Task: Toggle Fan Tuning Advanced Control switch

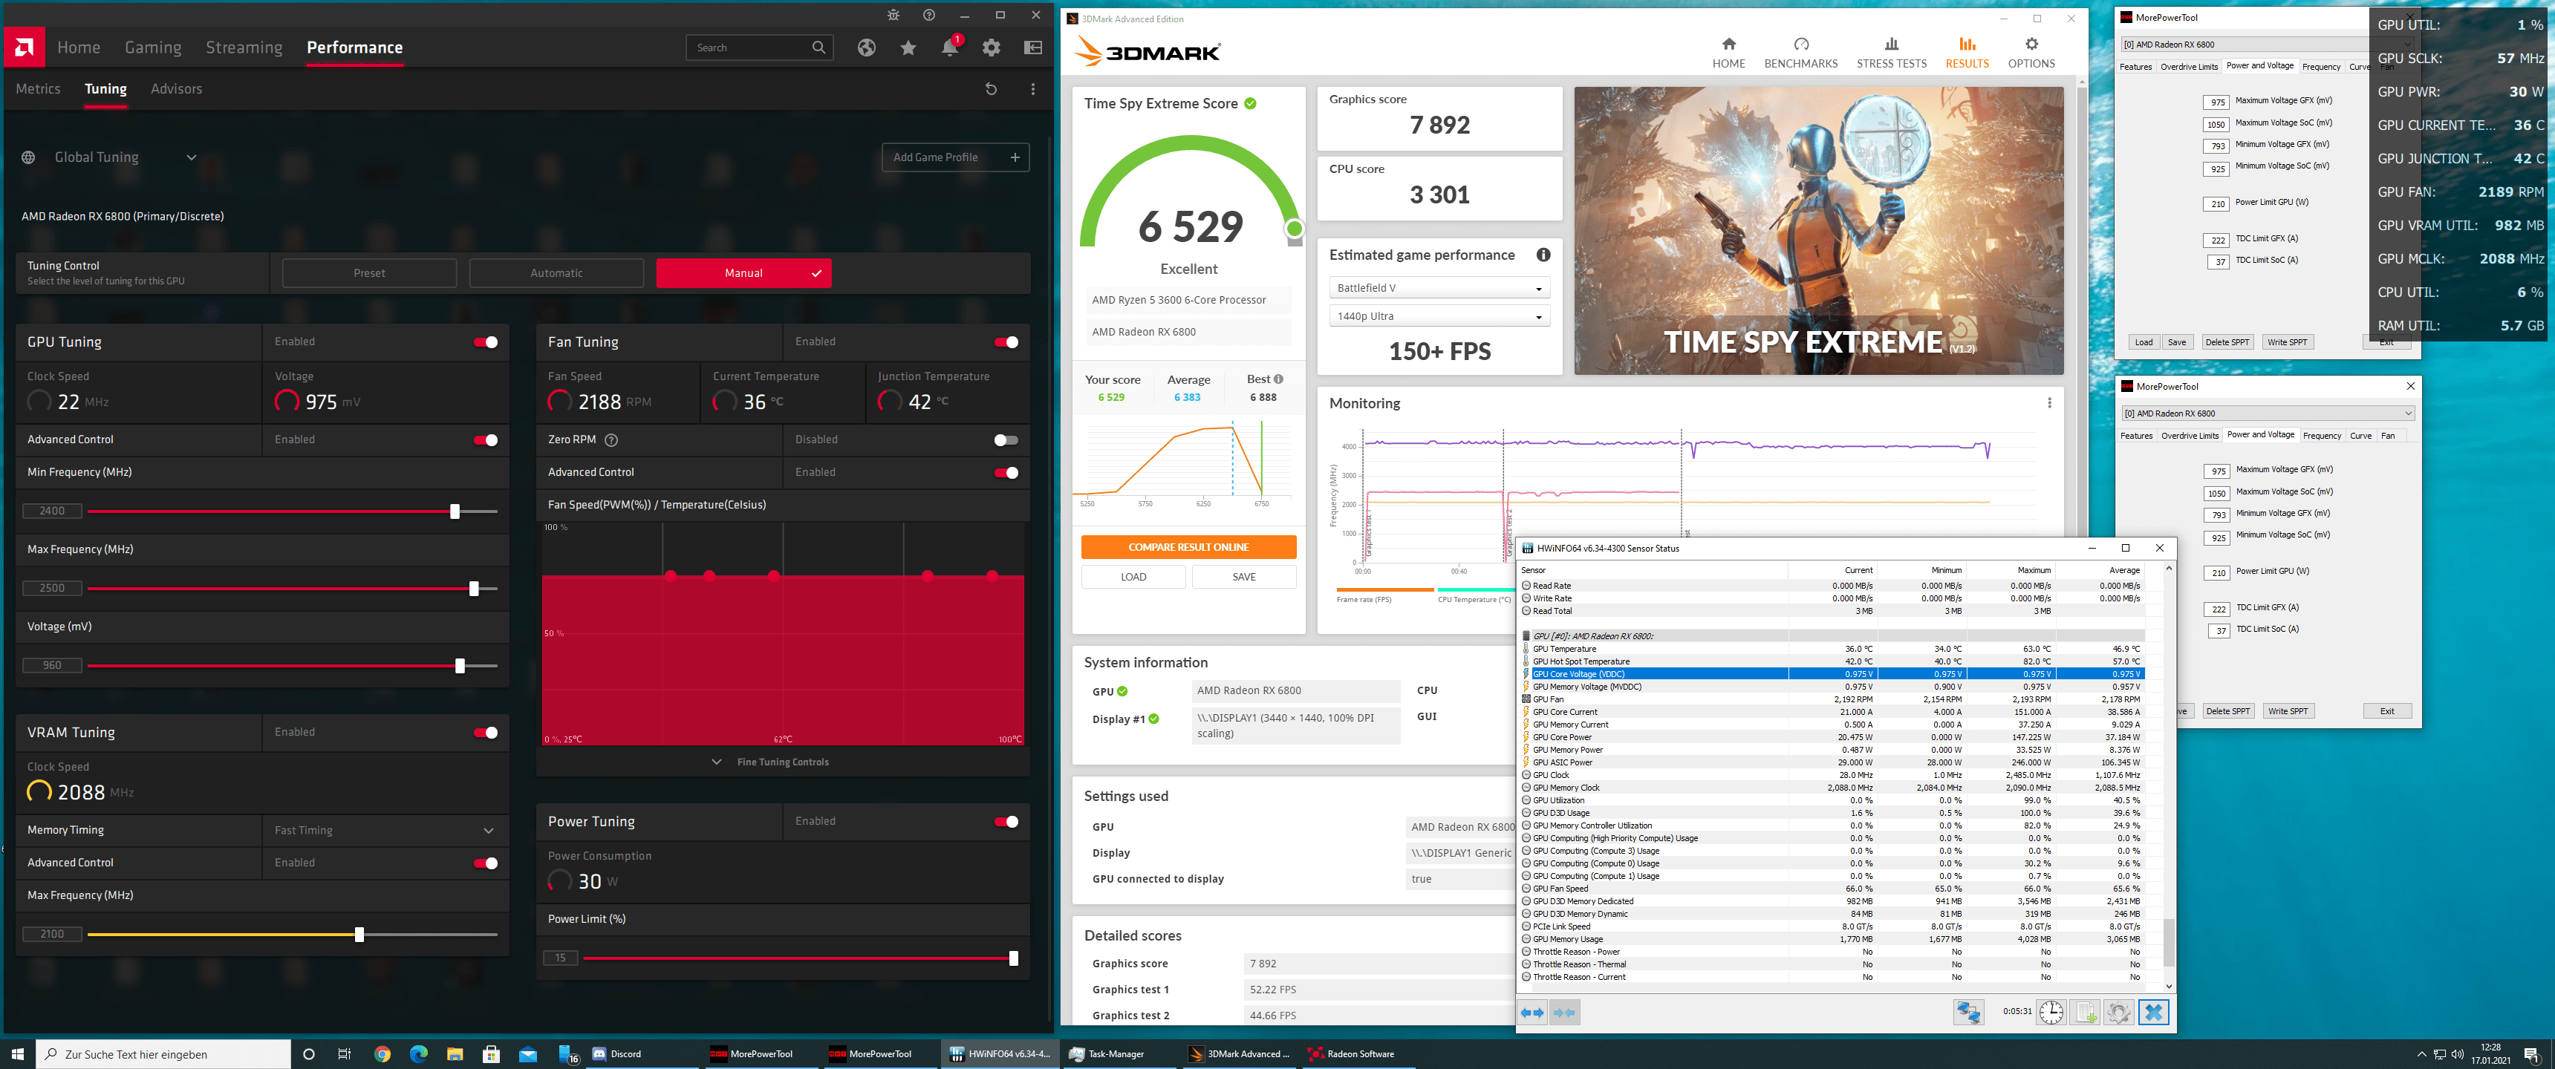Action: pos(1006,473)
